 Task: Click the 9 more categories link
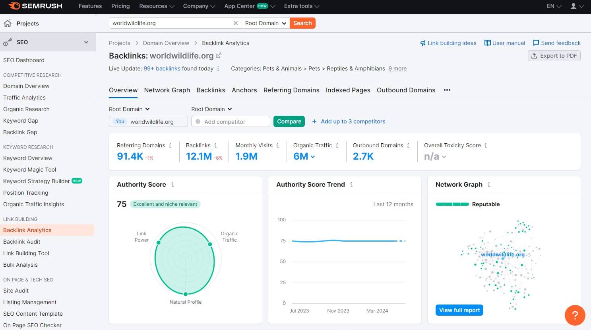(397, 68)
